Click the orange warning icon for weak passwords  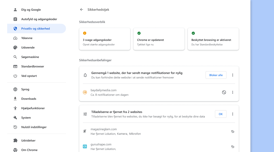84,33
